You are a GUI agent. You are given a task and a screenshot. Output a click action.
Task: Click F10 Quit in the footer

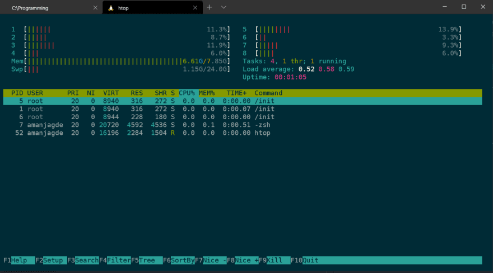[305, 260]
